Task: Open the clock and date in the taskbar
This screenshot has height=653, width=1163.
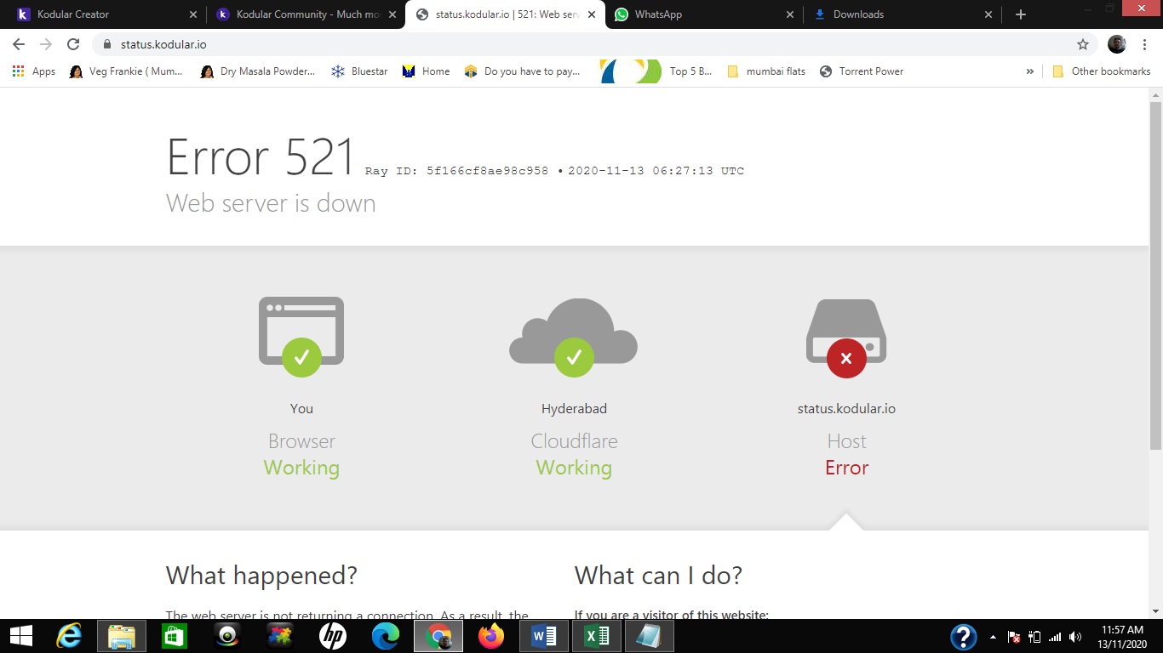Action: tap(1123, 637)
